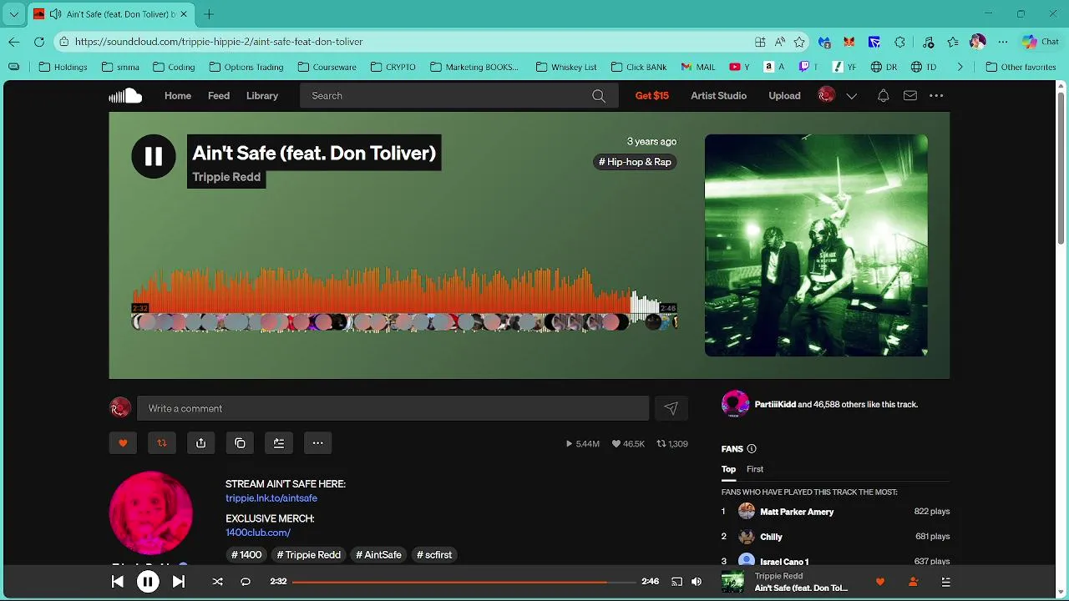Open the Feed page
Viewport: 1069px width, 601px height.
[219, 96]
